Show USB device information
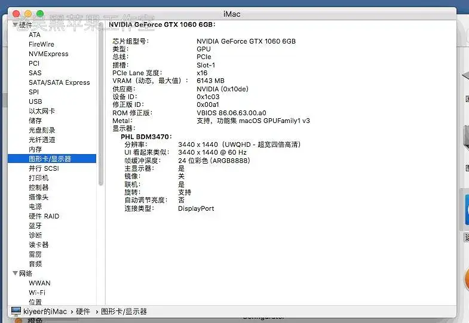 pos(35,101)
